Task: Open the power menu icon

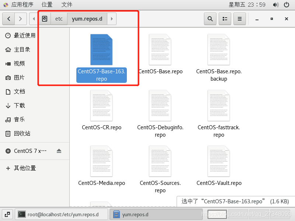Action: point(287,4)
